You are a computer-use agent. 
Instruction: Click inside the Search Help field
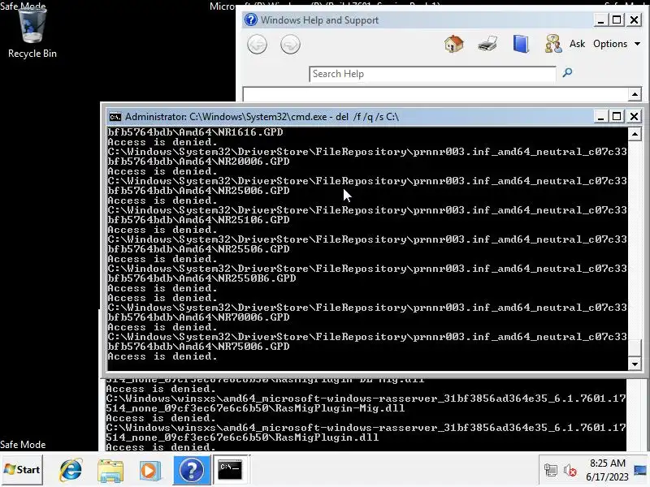point(432,74)
